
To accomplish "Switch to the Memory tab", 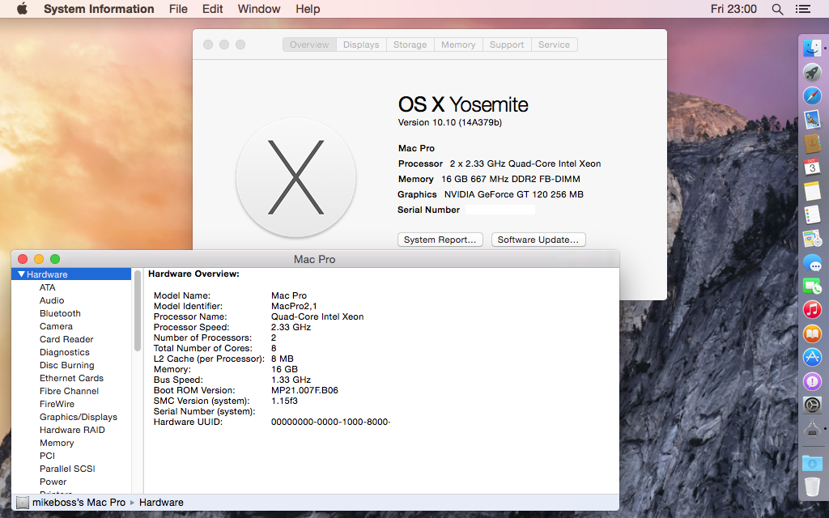I will tap(458, 45).
